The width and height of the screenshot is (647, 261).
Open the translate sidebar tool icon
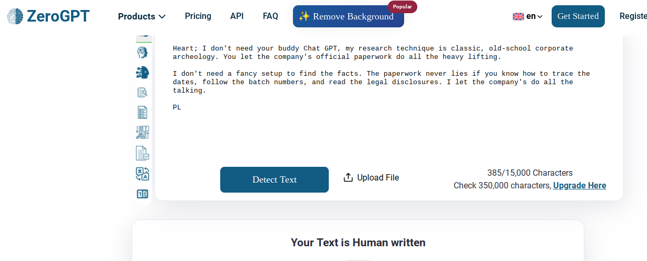tap(142, 174)
